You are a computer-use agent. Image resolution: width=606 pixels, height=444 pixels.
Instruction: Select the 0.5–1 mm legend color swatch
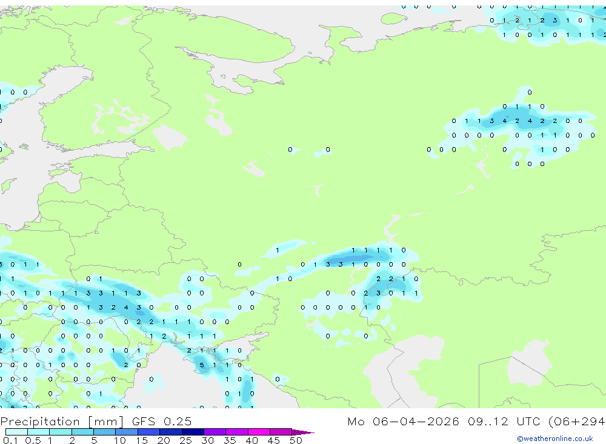pos(39,432)
